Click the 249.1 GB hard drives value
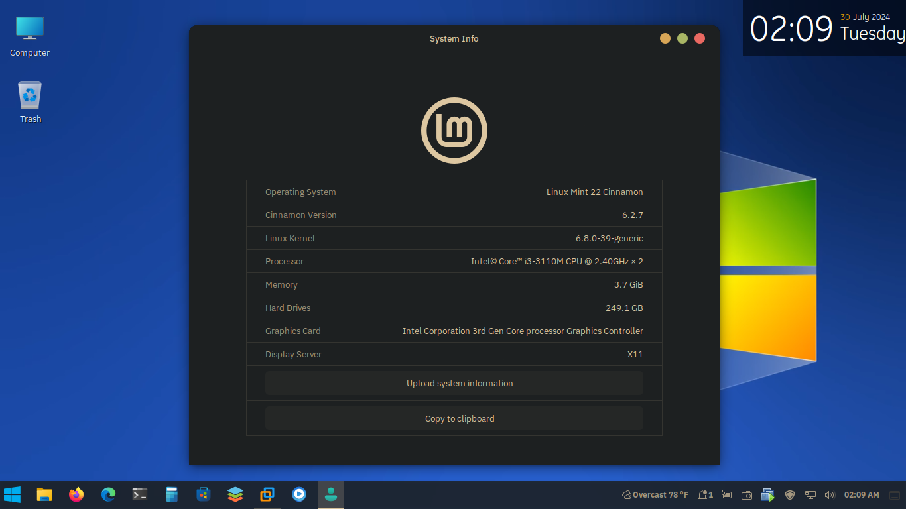Viewport: 906px width, 509px height. [624, 308]
